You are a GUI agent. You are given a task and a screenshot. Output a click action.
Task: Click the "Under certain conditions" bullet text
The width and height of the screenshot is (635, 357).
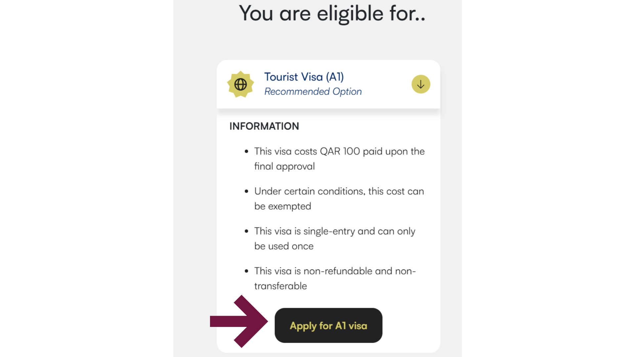pos(339,191)
